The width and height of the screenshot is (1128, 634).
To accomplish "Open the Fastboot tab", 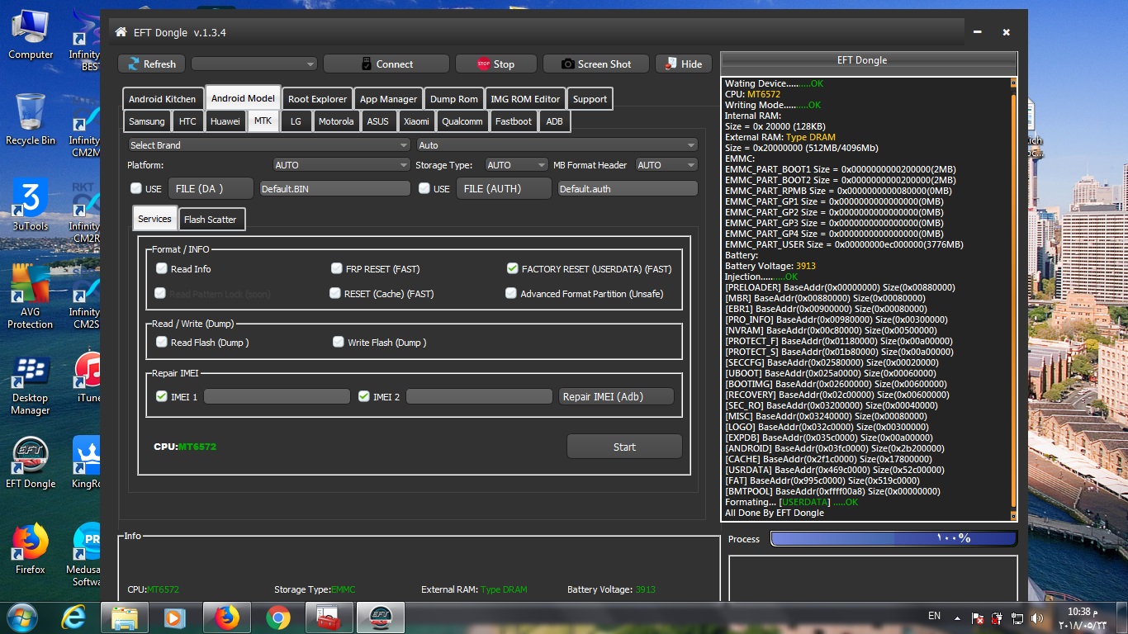I will pyautogui.click(x=514, y=121).
